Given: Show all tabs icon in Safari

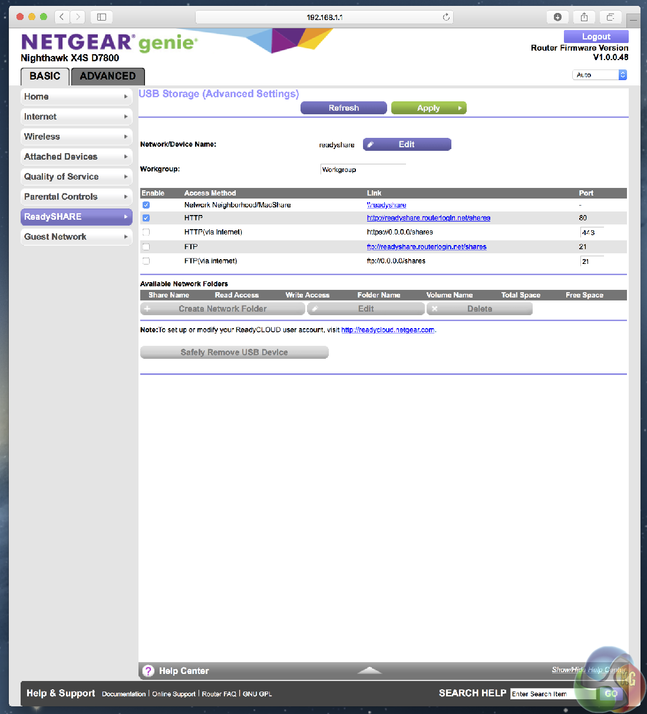Looking at the screenshot, I should [610, 17].
